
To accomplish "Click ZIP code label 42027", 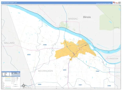I will tap(80, 85).
